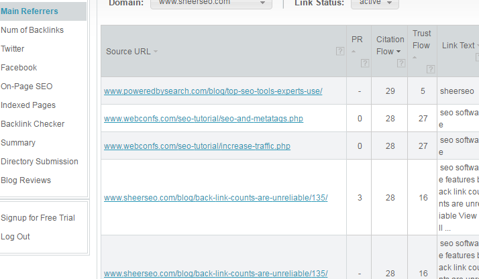Click Trust Flow column header label
The width and height of the screenshot is (479, 279).
[x=421, y=40]
